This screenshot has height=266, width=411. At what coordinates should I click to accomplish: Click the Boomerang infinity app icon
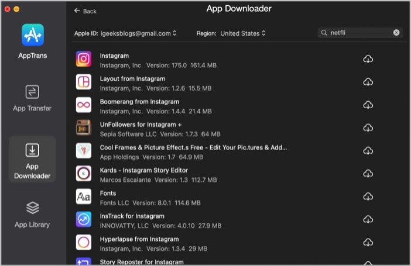(84, 105)
